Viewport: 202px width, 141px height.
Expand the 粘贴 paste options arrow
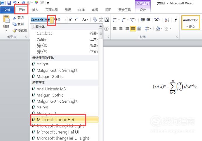(x=6, y=31)
